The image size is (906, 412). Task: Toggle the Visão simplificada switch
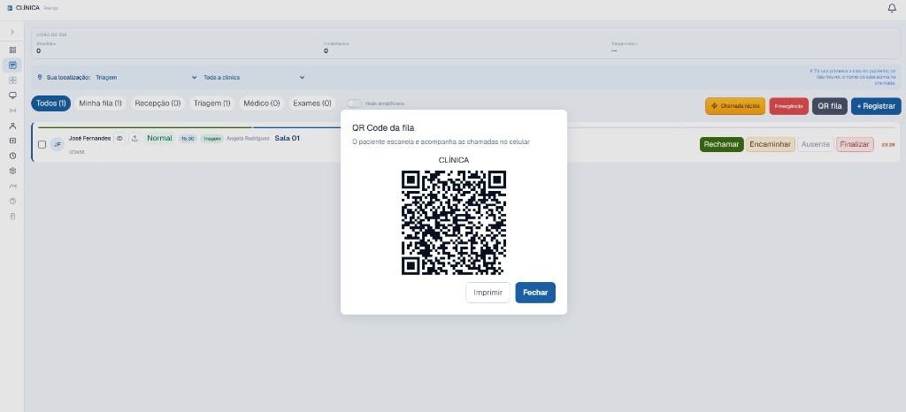pyautogui.click(x=354, y=103)
